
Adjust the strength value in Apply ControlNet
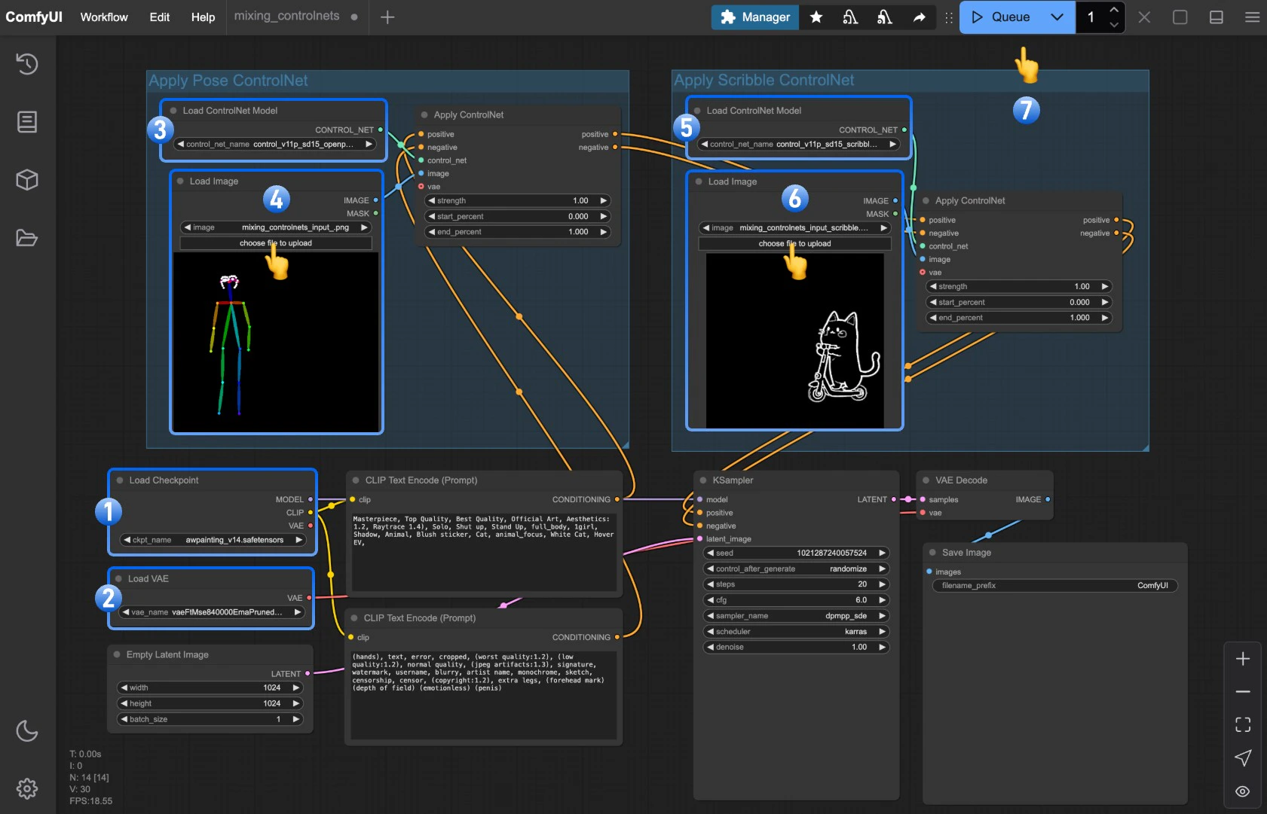[516, 200]
